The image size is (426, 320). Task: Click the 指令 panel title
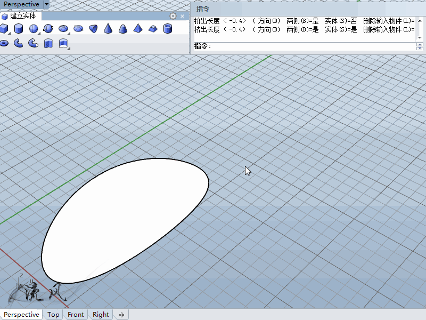tap(203, 9)
